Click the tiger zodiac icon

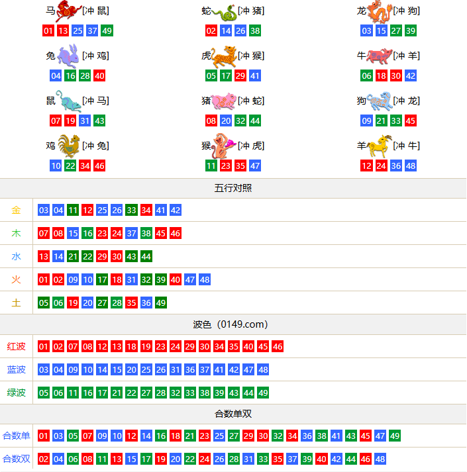point(225,56)
